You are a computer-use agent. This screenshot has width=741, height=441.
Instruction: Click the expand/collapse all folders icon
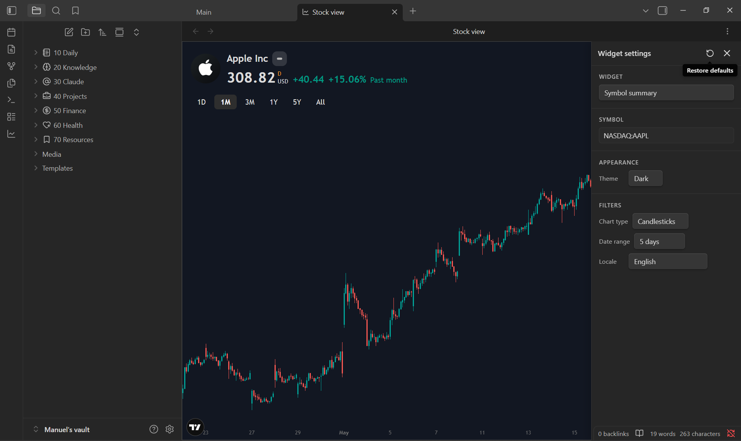click(136, 32)
